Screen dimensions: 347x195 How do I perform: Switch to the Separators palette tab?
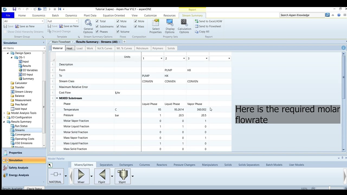click(x=106, y=165)
